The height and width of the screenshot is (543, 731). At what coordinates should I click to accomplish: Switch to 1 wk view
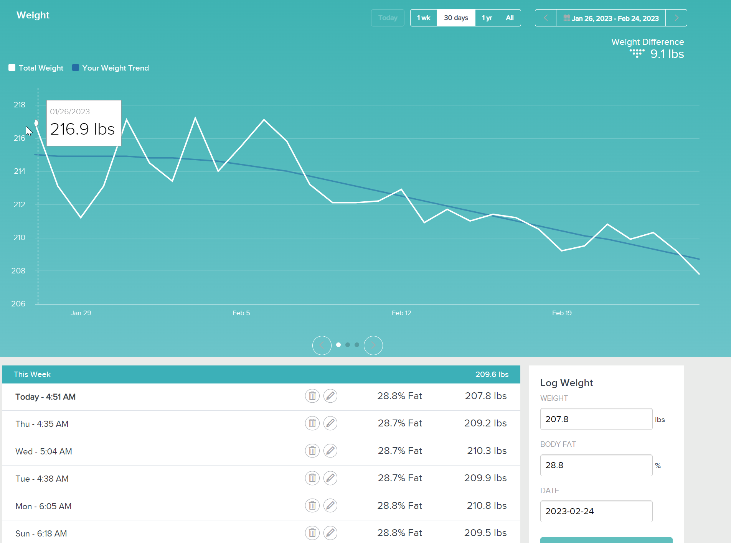coord(424,18)
